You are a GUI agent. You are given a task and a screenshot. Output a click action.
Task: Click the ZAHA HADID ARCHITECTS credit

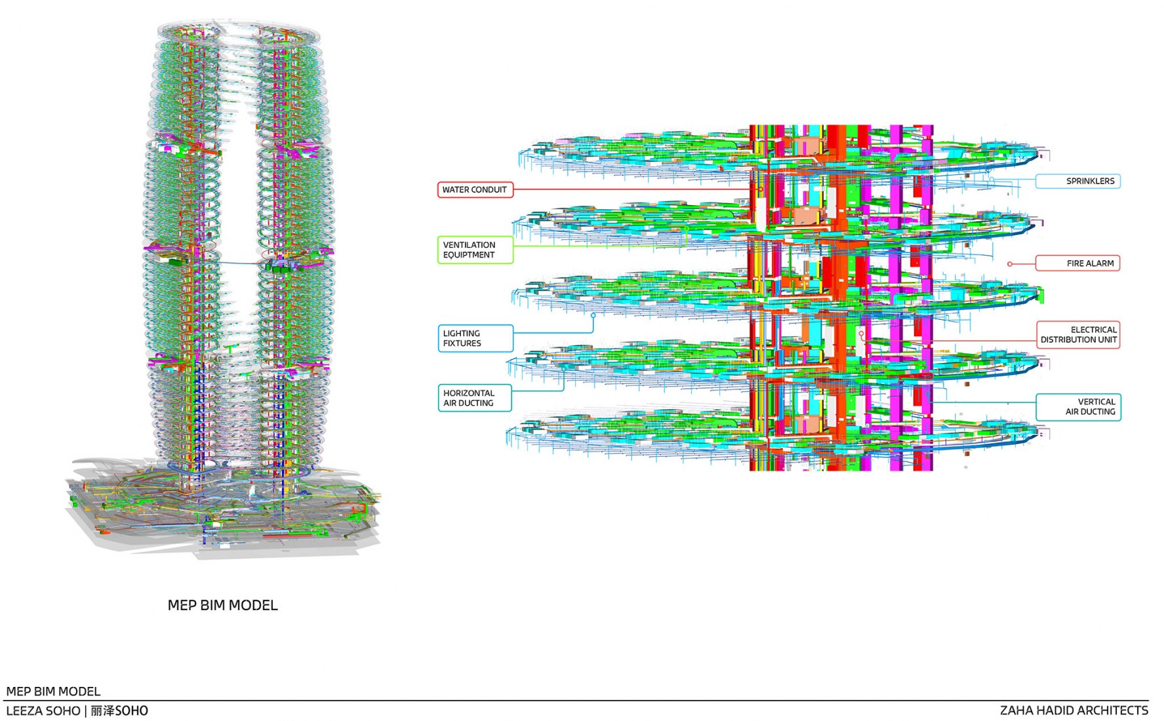[1074, 711]
